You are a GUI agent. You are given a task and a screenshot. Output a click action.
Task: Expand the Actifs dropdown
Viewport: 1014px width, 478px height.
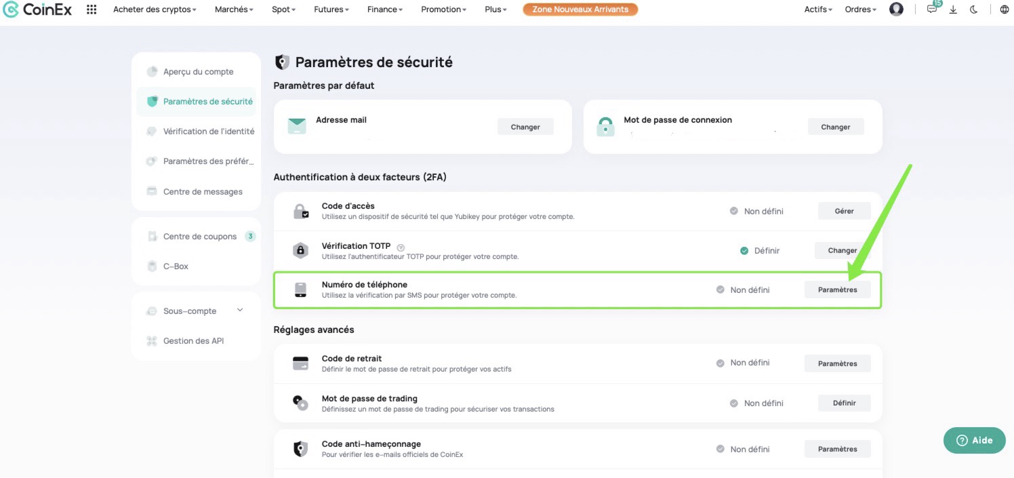point(818,9)
